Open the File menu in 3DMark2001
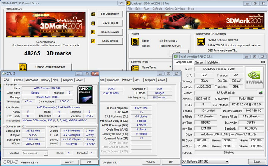The image size is (268, 166). tap(130, 9)
